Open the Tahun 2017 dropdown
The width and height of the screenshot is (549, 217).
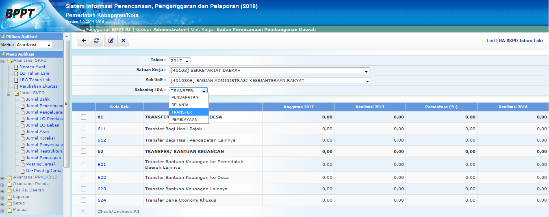(180, 61)
